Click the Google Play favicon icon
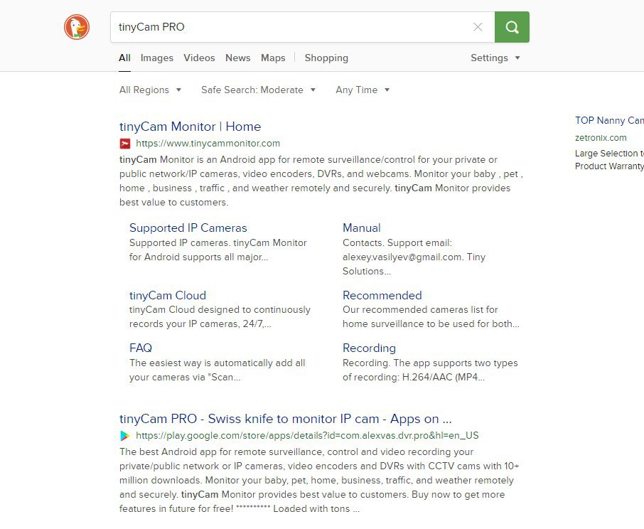This screenshot has width=644, height=529. (125, 436)
